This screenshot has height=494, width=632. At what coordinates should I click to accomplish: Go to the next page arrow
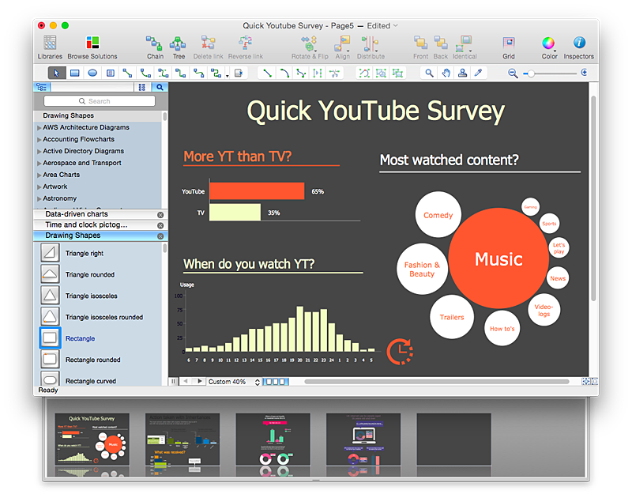pos(200,381)
